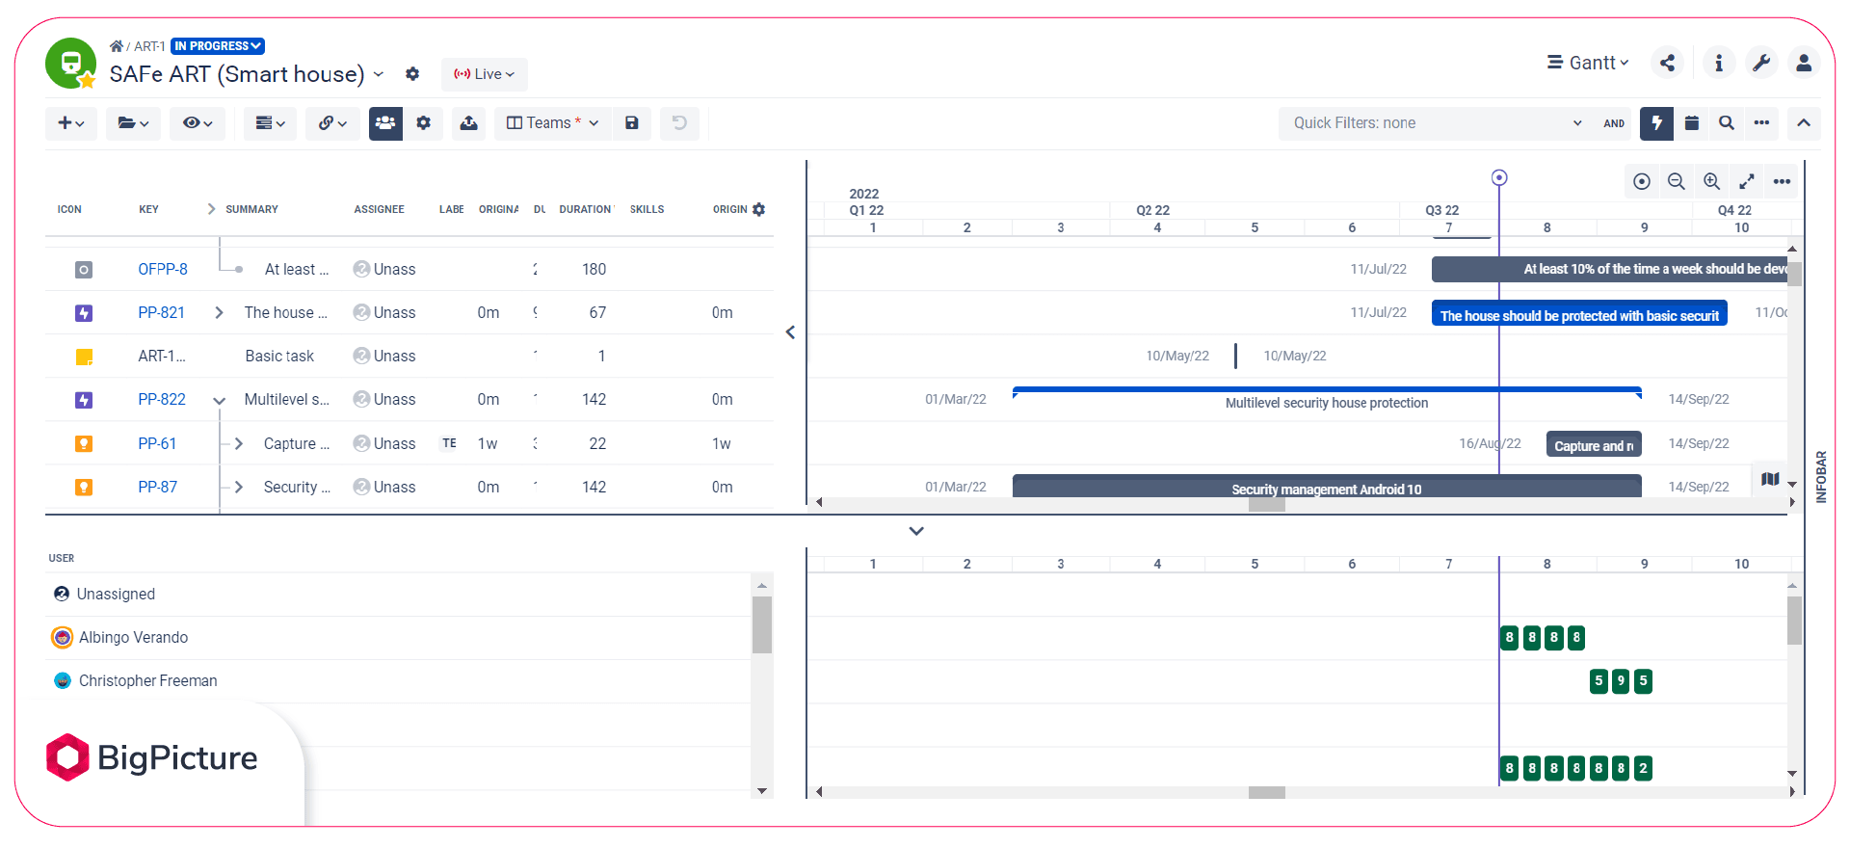Click the DURATION column header
The width and height of the screenshot is (1850, 848).
[x=585, y=209]
